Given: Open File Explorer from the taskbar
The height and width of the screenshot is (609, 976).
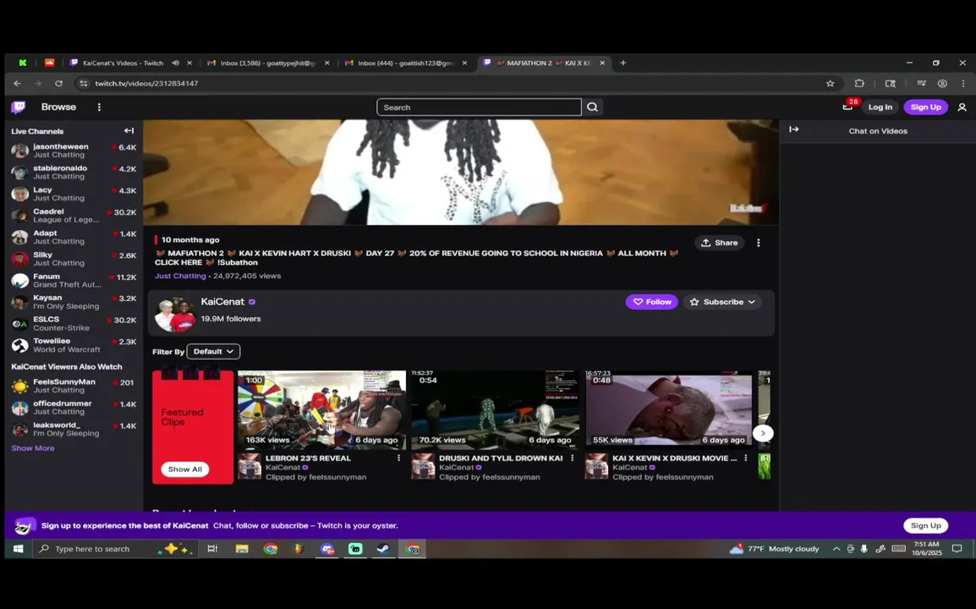Looking at the screenshot, I should 242,549.
